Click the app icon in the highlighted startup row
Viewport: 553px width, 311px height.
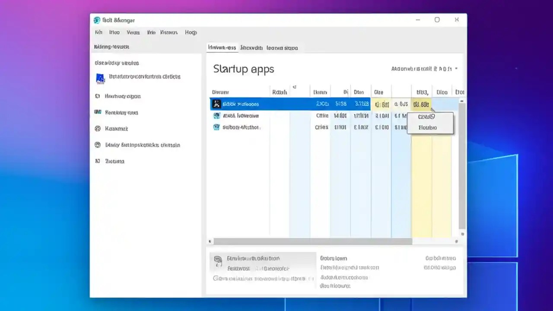(216, 104)
